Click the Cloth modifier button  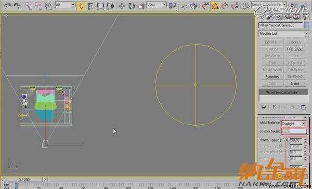point(272,84)
